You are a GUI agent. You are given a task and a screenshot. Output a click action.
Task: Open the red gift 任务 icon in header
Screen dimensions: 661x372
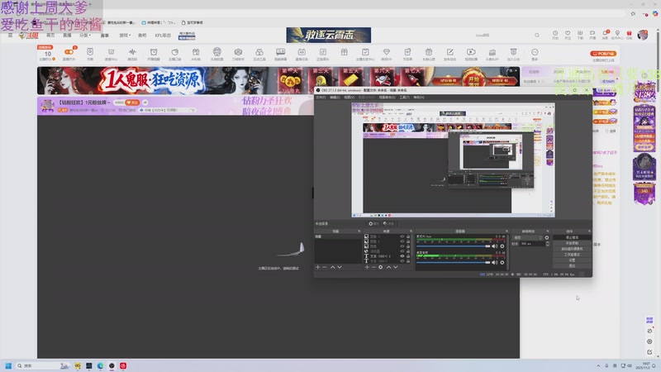coord(630,34)
